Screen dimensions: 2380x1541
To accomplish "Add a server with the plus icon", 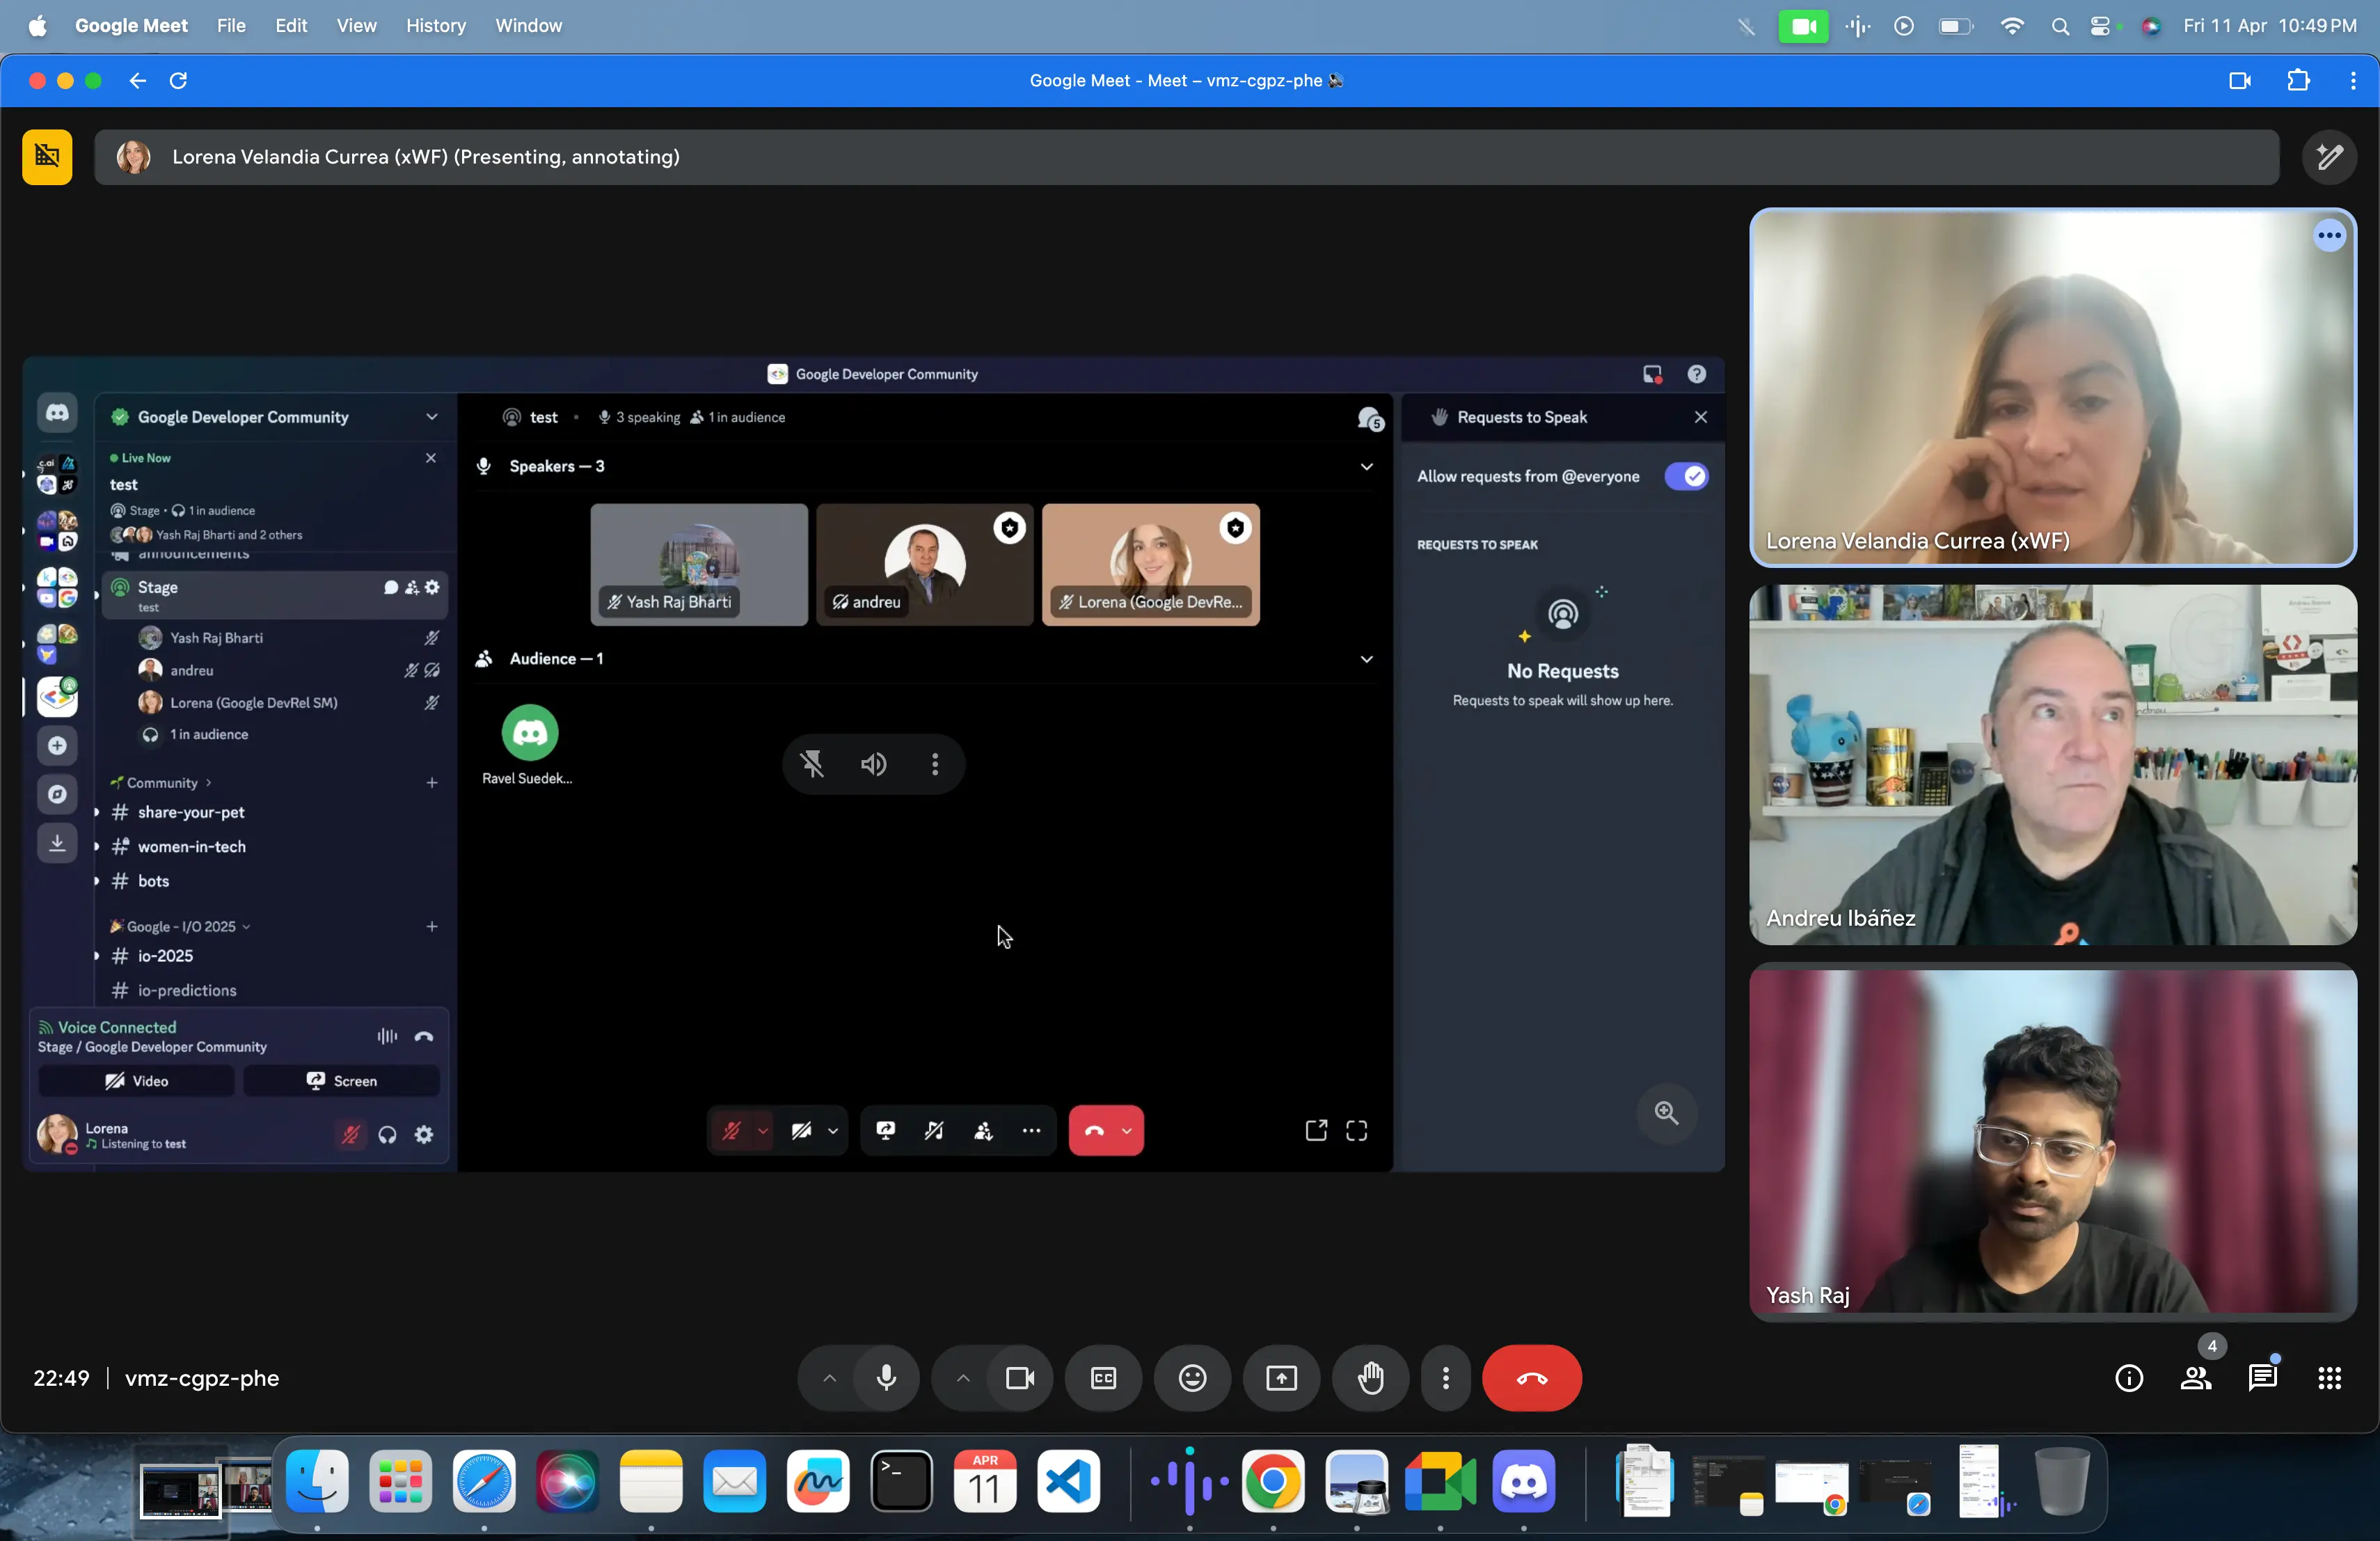I will tap(57, 745).
